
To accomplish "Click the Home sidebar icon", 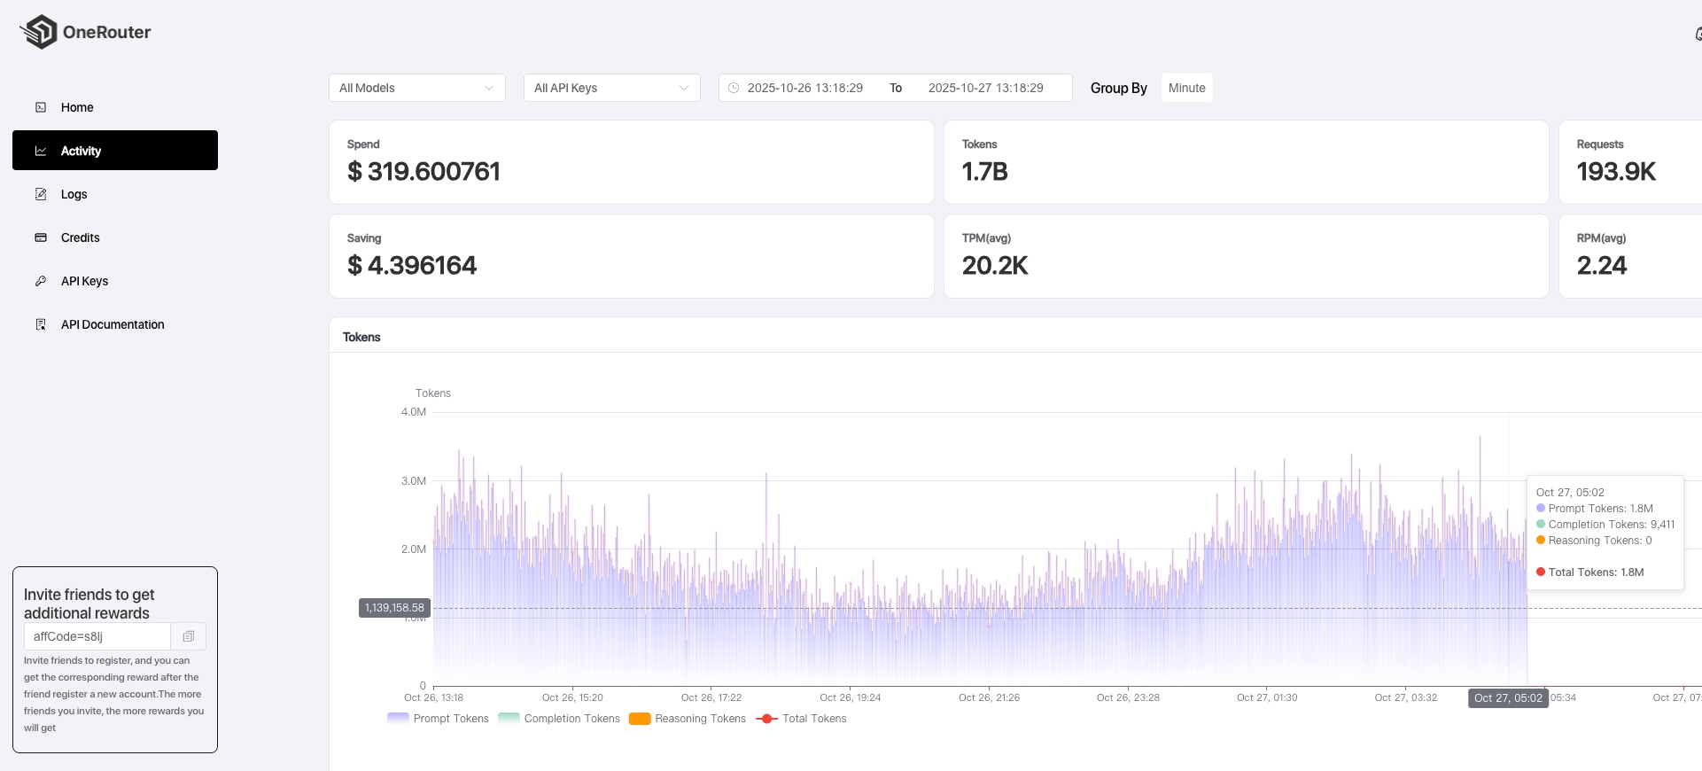I will [41, 107].
